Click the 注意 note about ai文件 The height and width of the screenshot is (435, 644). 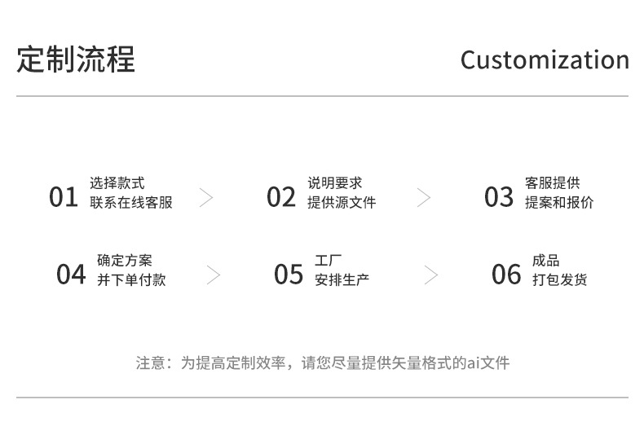(x=322, y=363)
